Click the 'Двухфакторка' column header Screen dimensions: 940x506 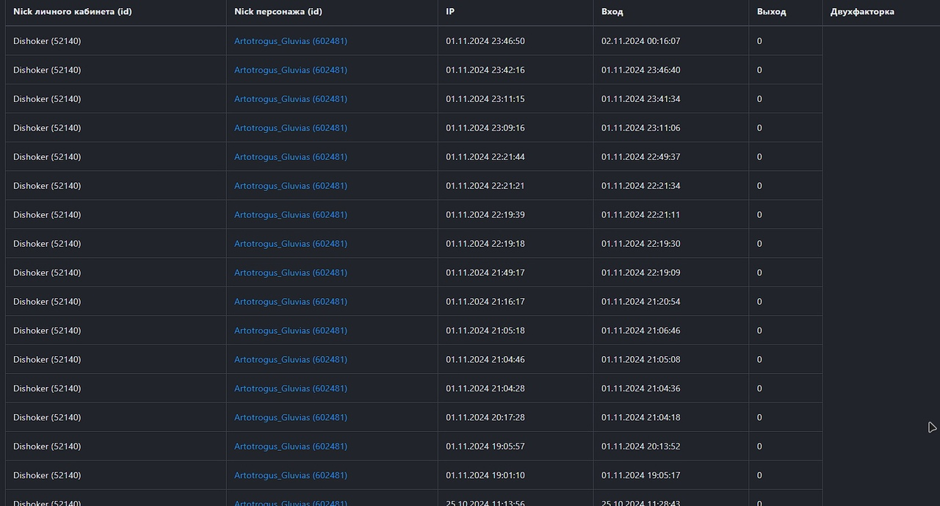pyautogui.click(x=862, y=12)
